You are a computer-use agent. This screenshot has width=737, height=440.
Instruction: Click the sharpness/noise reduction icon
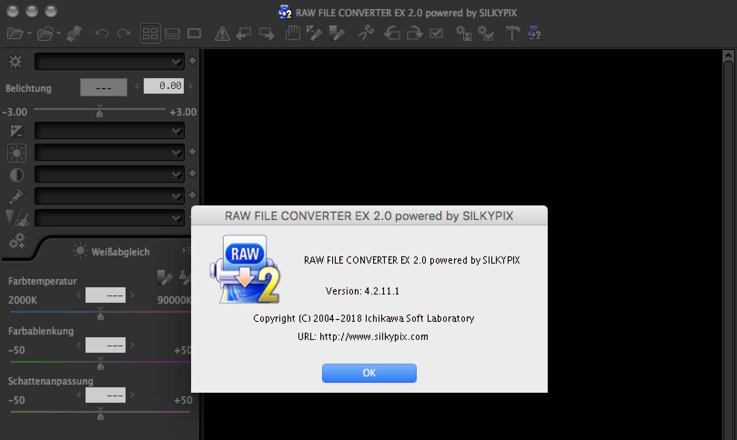pyautogui.click(x=17, y=218)
